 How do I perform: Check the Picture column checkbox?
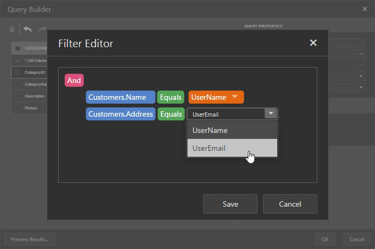tap(17, 108)
